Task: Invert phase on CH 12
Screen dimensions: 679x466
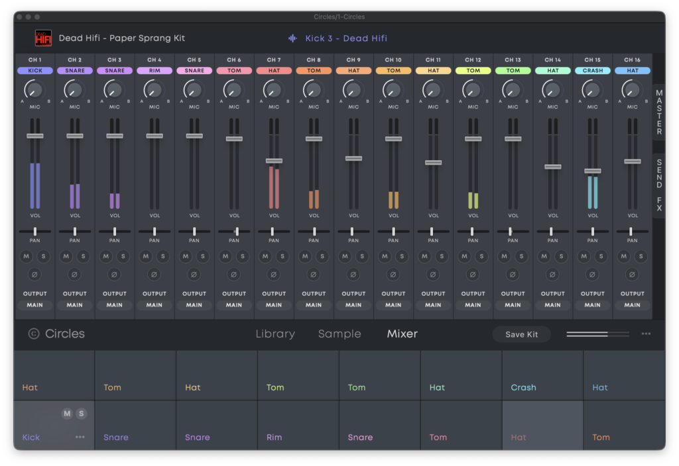Action: coord(473,275)
